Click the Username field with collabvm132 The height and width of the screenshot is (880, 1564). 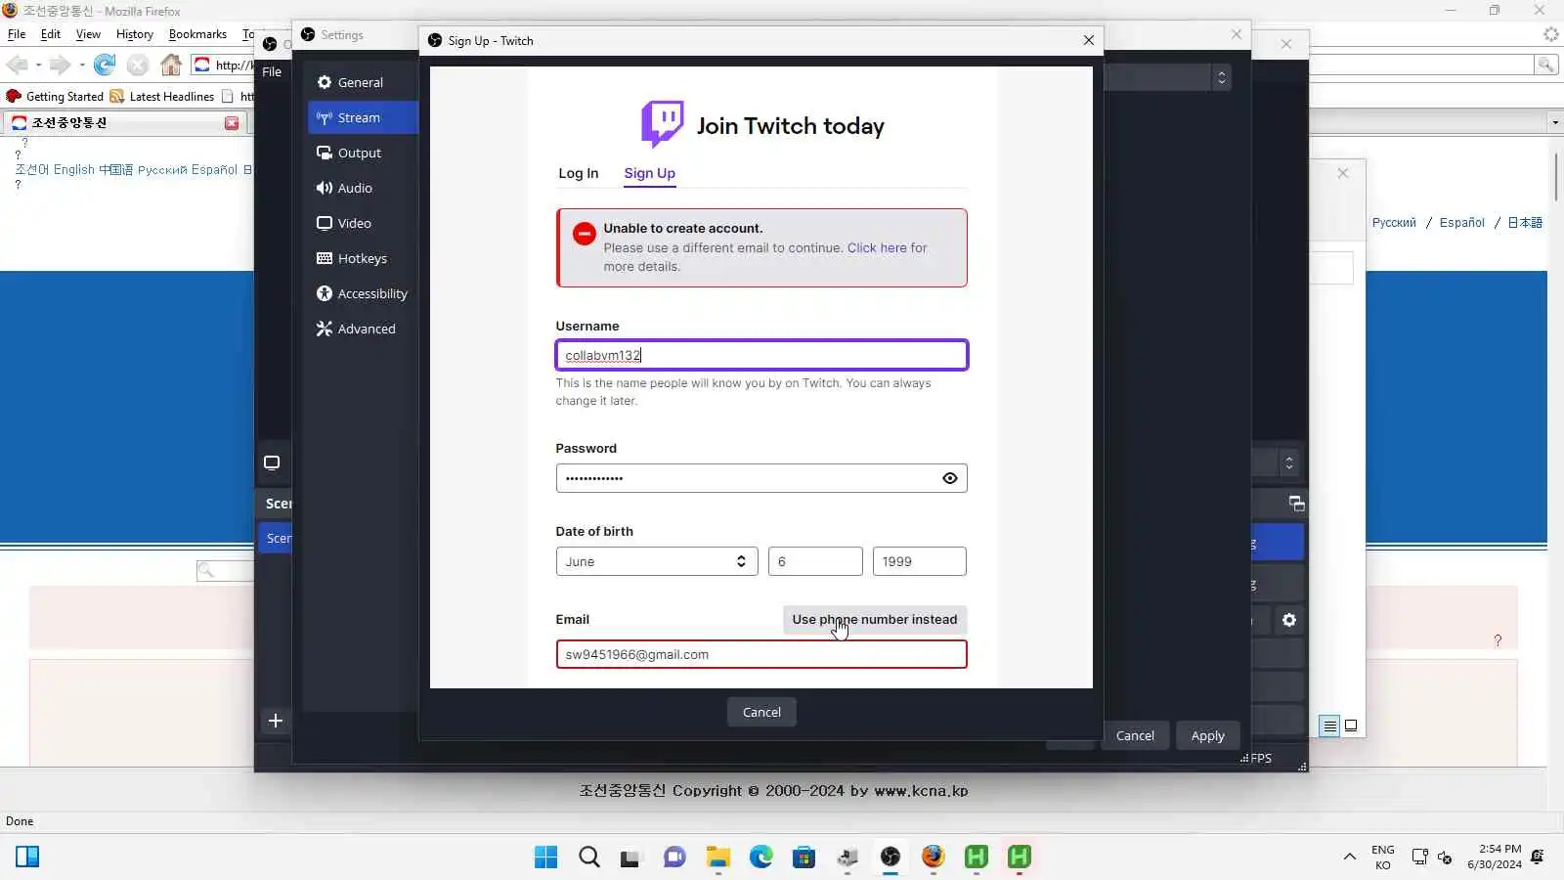761,355
